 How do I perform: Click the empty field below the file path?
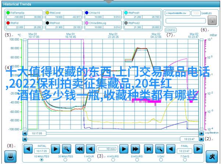pyautogui.click(x=186, y=21)
